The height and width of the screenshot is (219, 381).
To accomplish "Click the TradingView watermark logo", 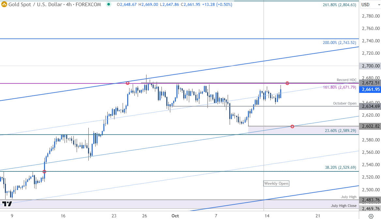I will pos(7,204).
